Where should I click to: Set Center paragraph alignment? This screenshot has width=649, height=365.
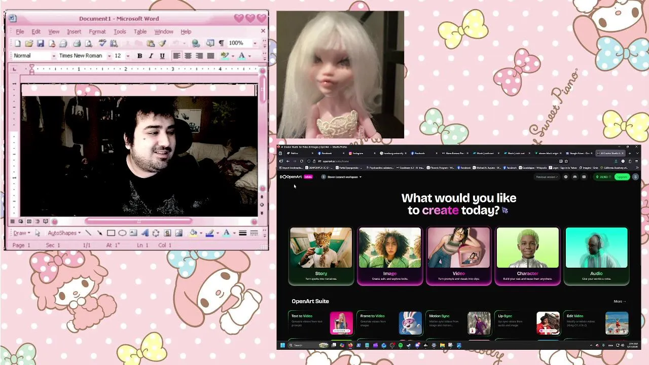coord(188,56)
